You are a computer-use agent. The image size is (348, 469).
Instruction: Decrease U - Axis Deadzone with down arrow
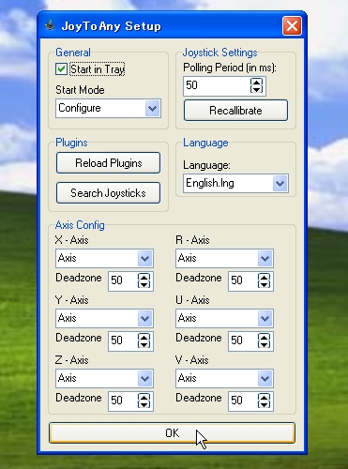pyautogui.click(x=264, y=345)
